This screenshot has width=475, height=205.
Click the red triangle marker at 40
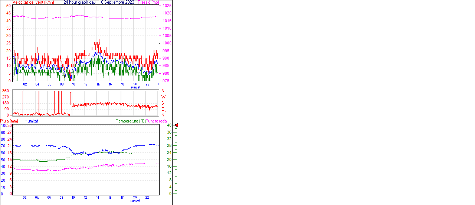176,125
